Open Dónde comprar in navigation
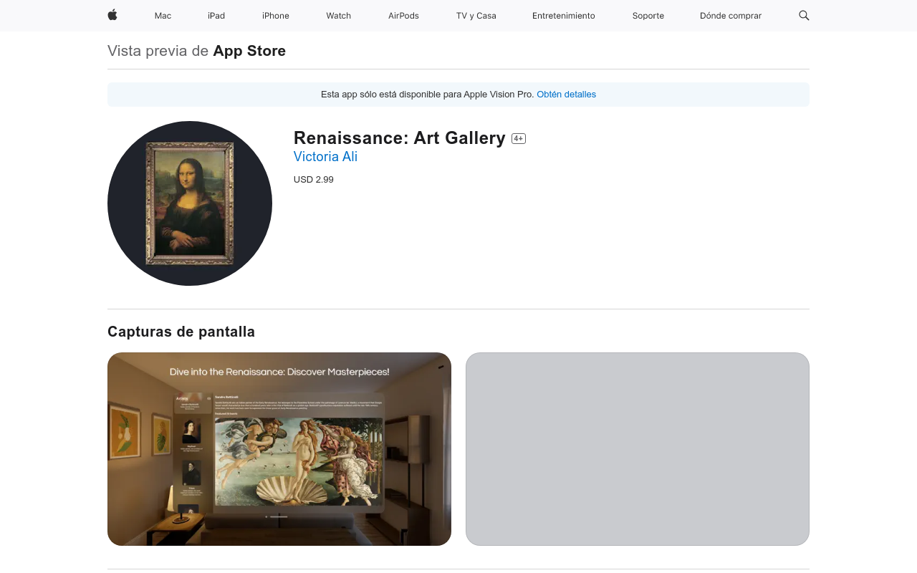 click(x=731, y=16)
